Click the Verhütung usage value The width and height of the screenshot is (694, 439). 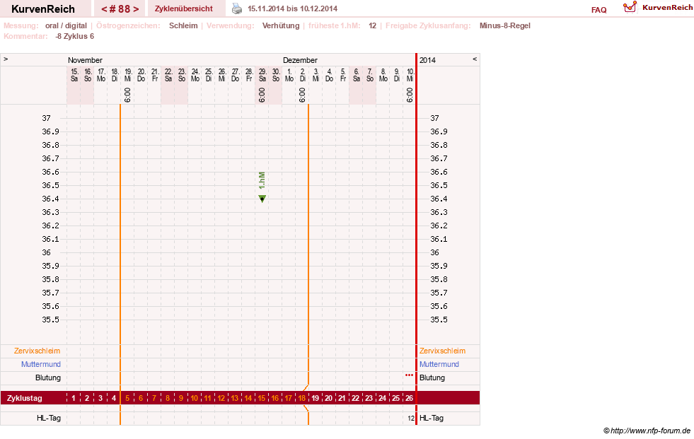click(281, 25)
